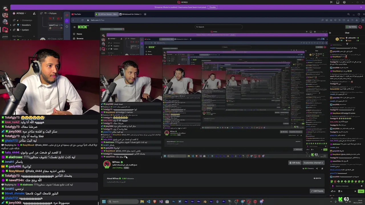Click the M7nss streamer avatar with LIVE badge
365x205 pixels.
(107, 164)
